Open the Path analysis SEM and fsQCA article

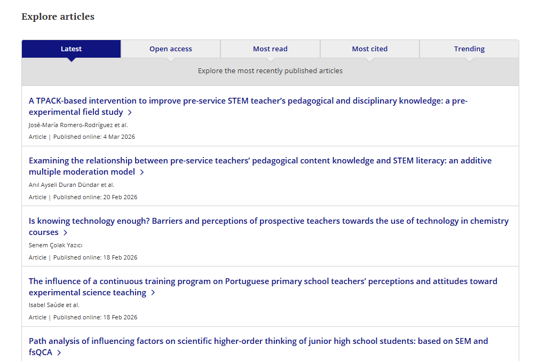pos(258,341)
